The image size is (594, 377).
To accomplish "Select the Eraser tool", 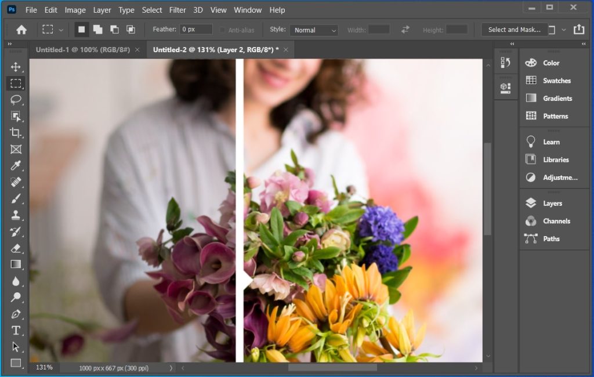I will 16,248.
